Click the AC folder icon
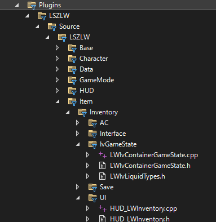Viewport: 216px width, 222px height. (x=92, y=123)
